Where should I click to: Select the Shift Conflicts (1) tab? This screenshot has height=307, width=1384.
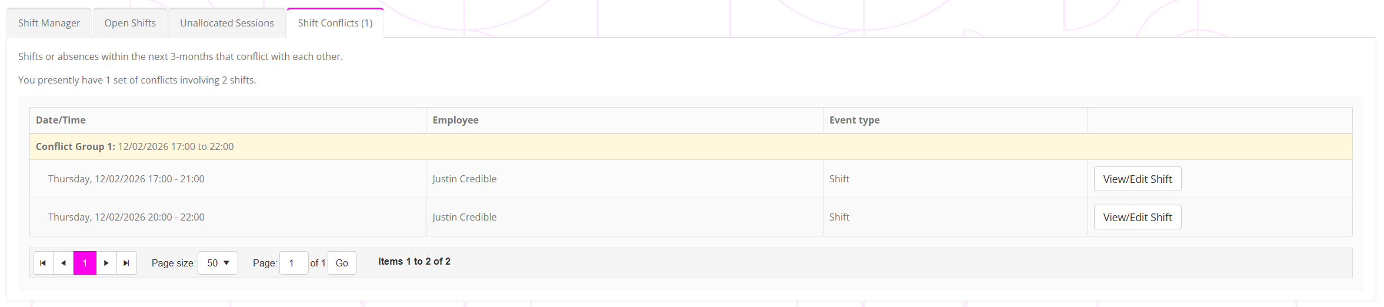pos(335,23)
